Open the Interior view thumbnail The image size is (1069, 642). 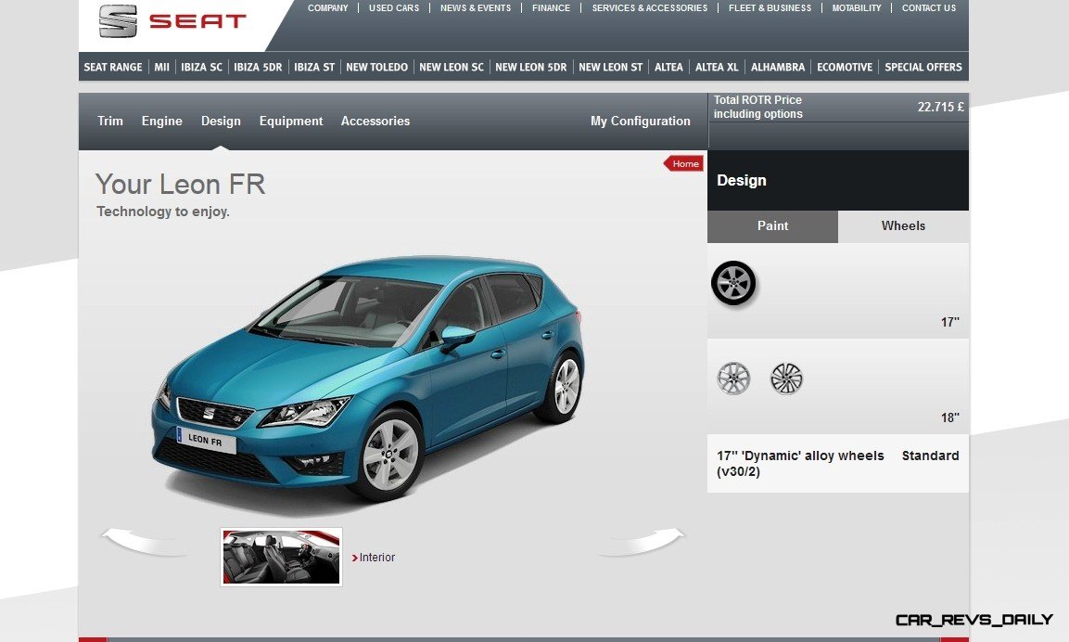coord(282,557)
